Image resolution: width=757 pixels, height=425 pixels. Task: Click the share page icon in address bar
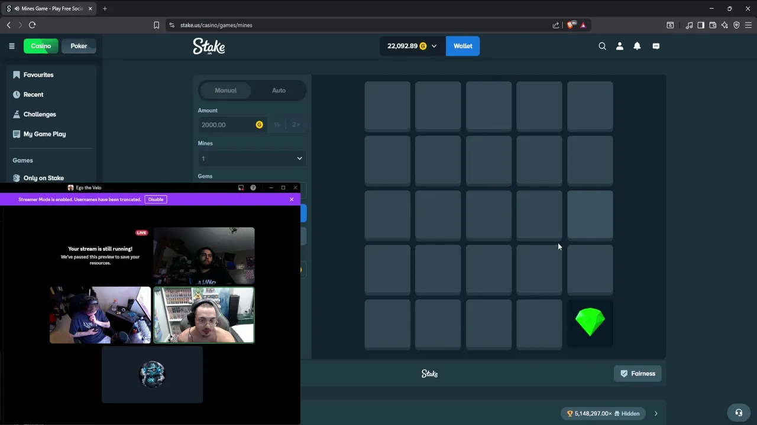pos(556,25)
